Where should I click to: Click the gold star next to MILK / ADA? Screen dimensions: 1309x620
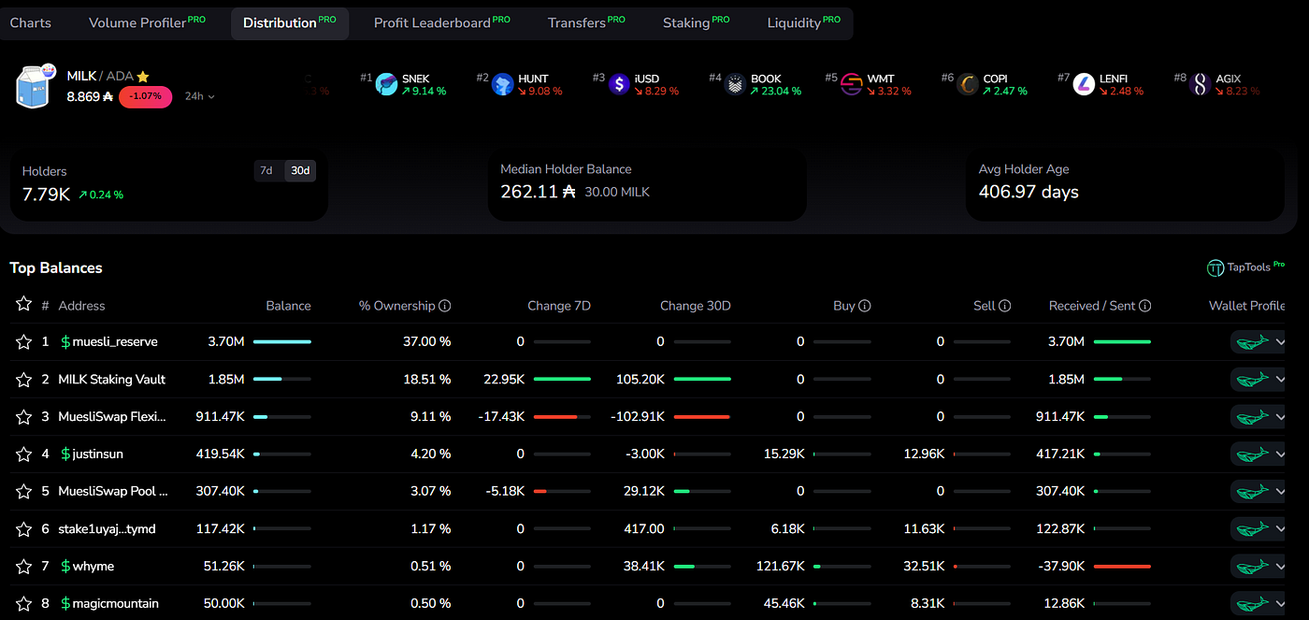[143, 77]
